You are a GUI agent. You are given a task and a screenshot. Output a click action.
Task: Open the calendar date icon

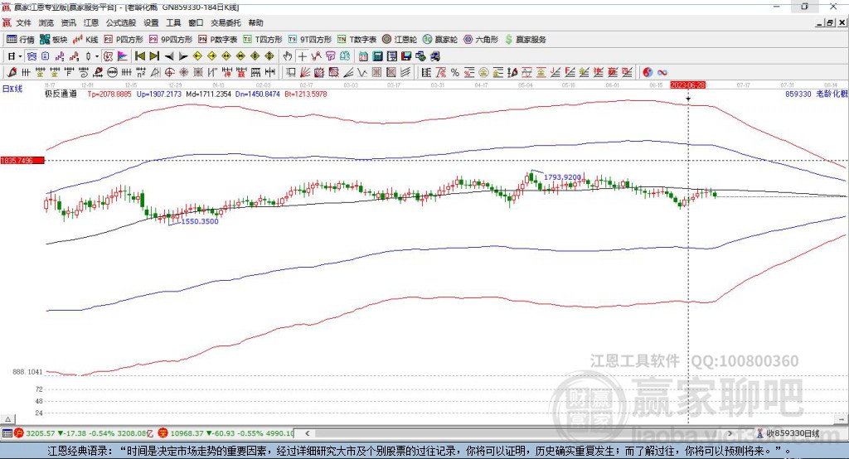pos(363,56)
